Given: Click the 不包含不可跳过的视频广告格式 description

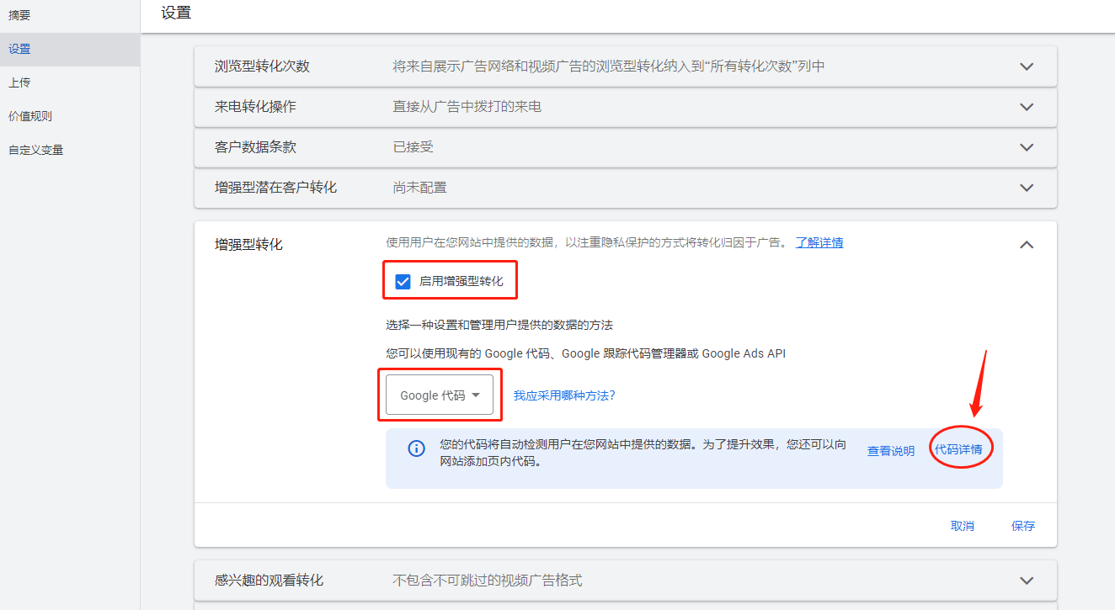Looking at the screenshot, I should [x=488, y=581].
